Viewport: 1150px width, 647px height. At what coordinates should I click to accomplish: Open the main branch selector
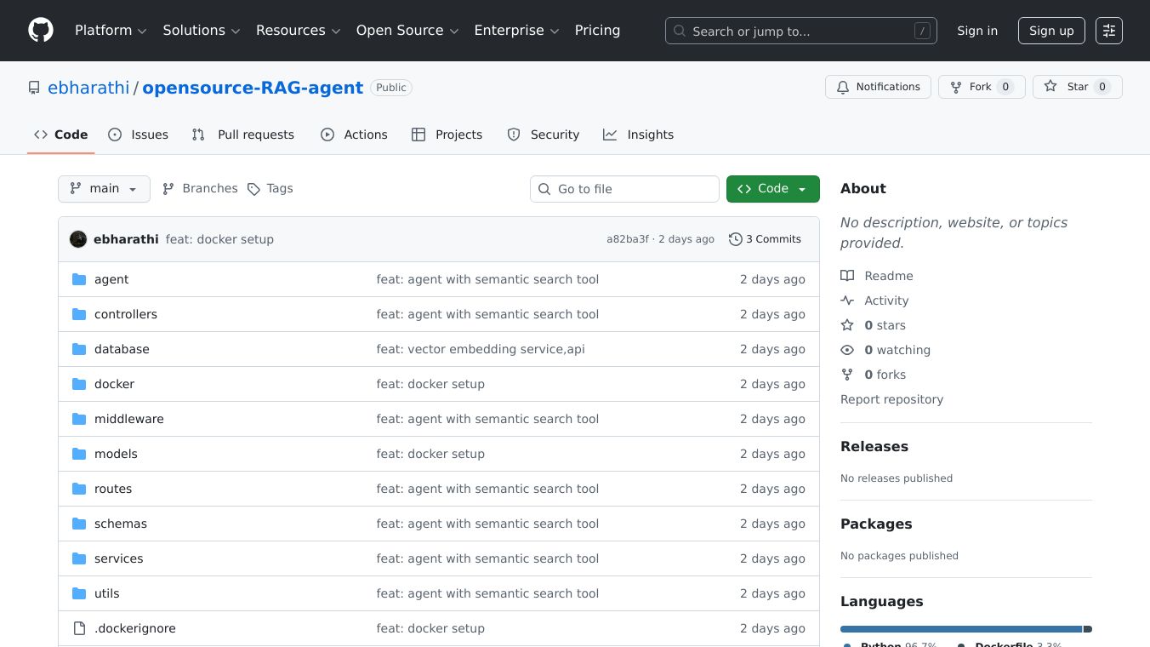104,188
